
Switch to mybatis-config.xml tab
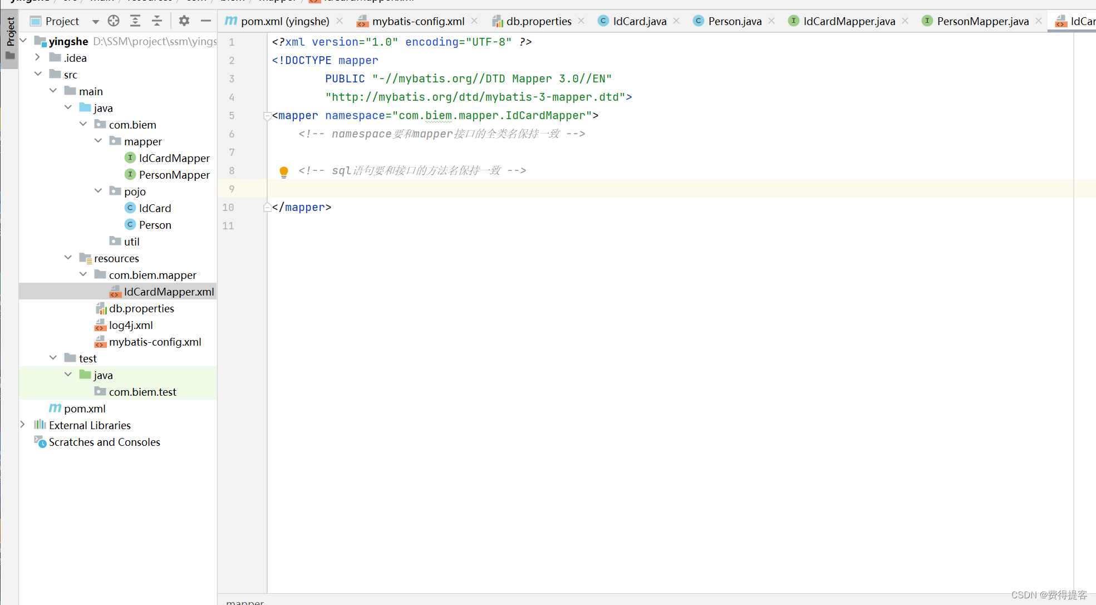(417, 21)
